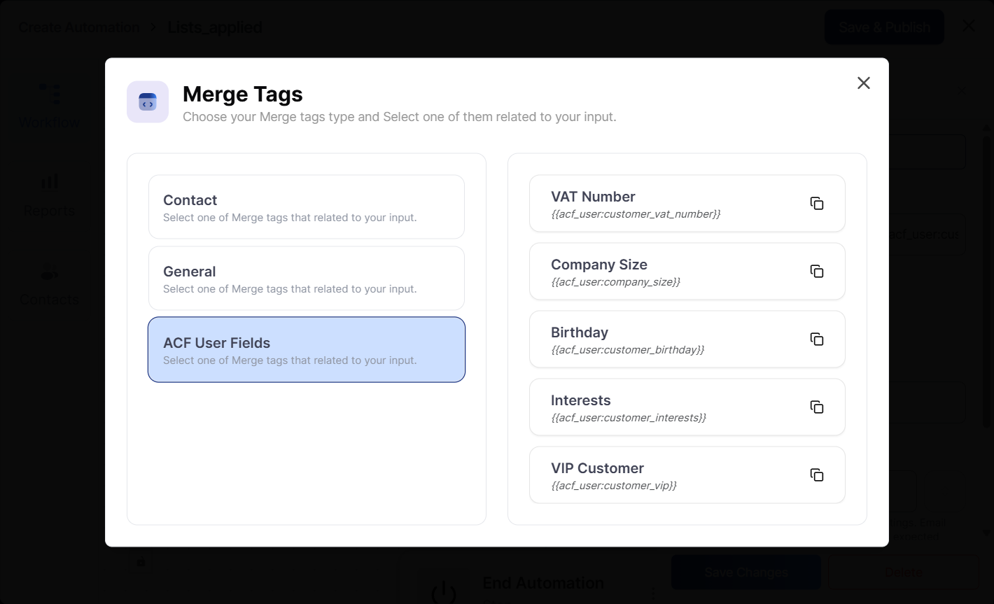Select the General merge tags category
Viewport: 994px width, 604px height.
tap(306, 278)
